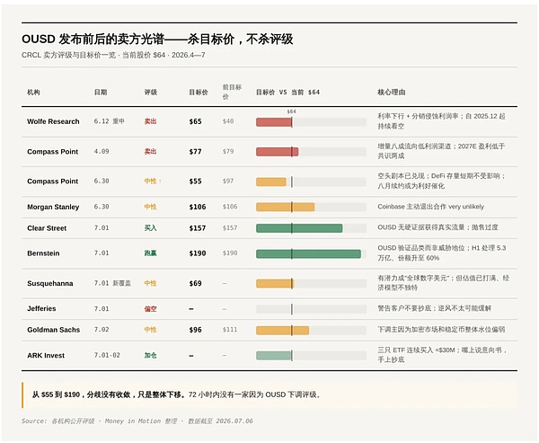This screenshot has height=443, width=539.
Task: Click the Jefferies 偏空 rating label
Action: pyautogui.click(x=150, y=309)
